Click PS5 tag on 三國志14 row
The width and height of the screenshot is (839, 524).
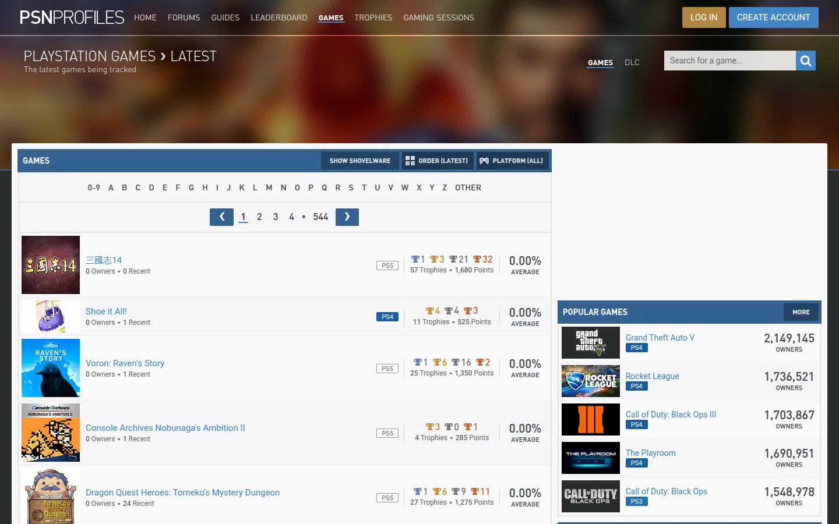[x=387, y=265]
